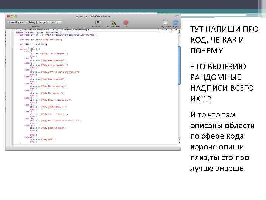Open the Overview simulator/Debug configuration dropdown
The width and height of the screenshot is (266, 200).
(35, 22)
